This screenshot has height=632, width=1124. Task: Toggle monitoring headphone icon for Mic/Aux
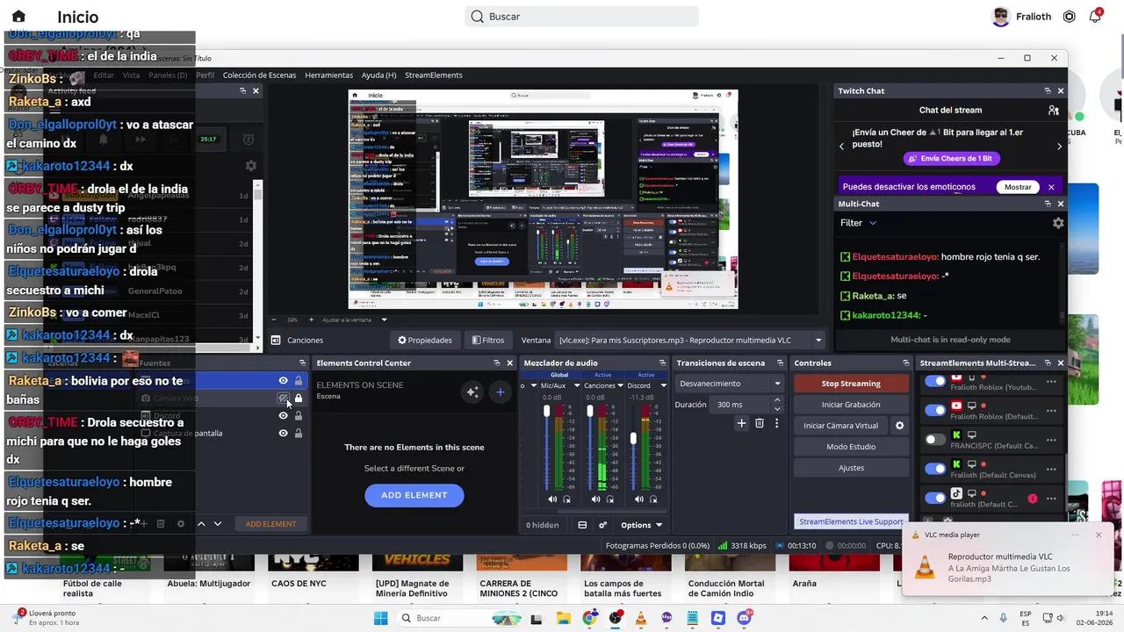[x=567, y=499]
